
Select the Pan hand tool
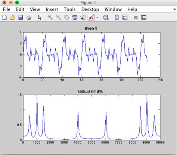click(66, 17)
